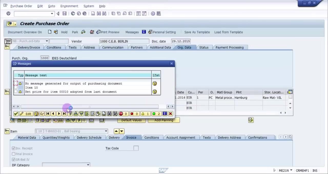Open NB Purch.ord-data order type dropdown
The width and height of the screenshot is (328, 174).
[x=47, y=41]
